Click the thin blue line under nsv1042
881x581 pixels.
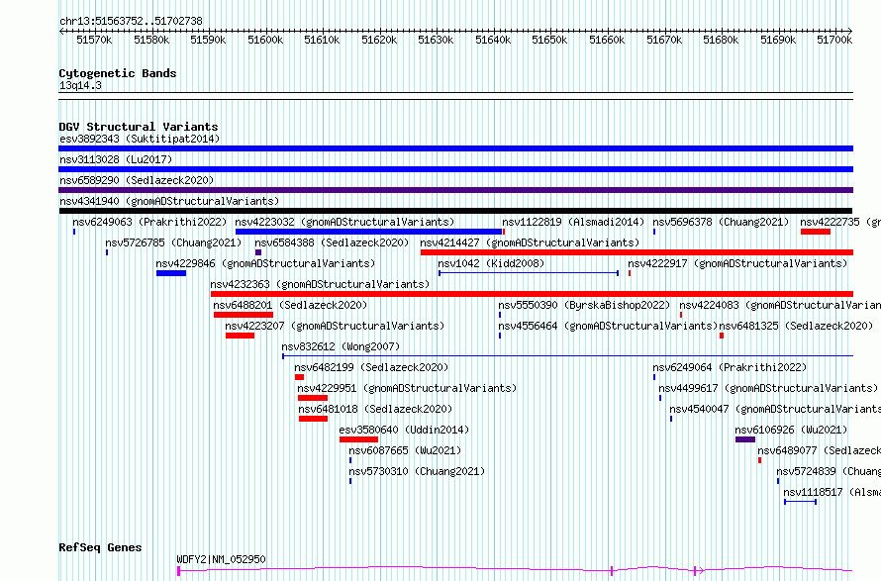529,273
